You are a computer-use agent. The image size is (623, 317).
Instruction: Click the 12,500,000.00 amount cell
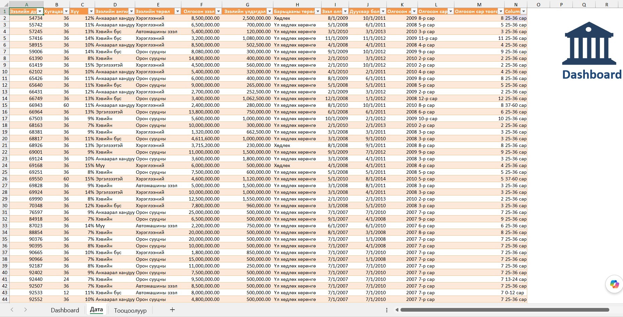pos(201,199)
